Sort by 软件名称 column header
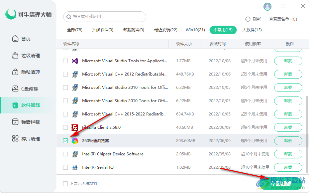The height and width of the screenshot is (193, 309). point(71,44)
